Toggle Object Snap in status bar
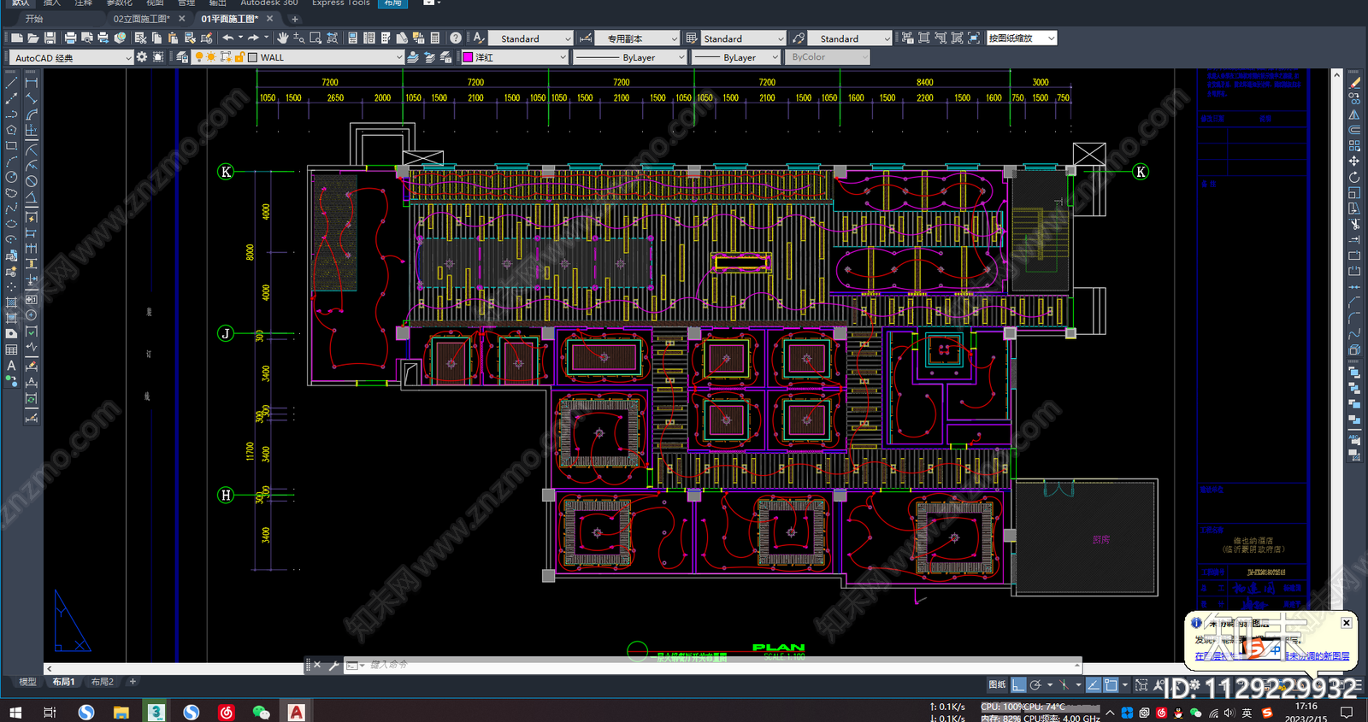The image size is (1368, 722). (1111, 684)
